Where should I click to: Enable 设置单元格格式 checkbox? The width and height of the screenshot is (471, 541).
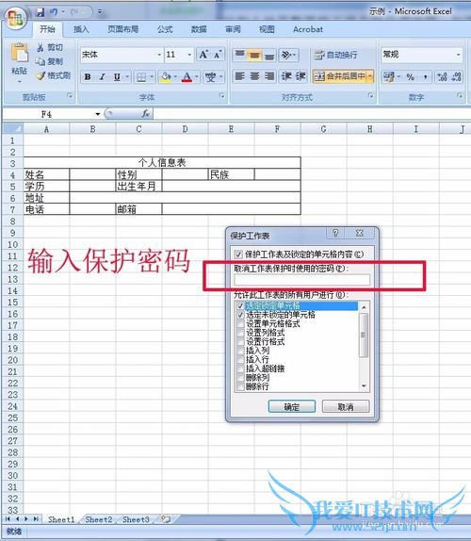click(240, 323)
